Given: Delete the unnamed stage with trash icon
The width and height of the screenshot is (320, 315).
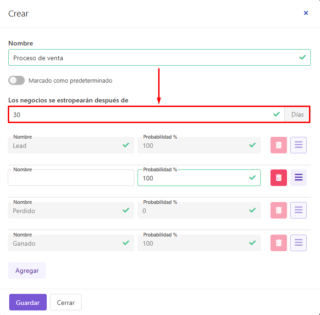Looking at the screenshot, I should coord(279,178).
